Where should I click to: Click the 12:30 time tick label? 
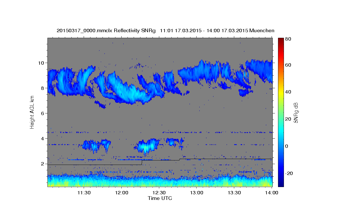pos(159,193)
